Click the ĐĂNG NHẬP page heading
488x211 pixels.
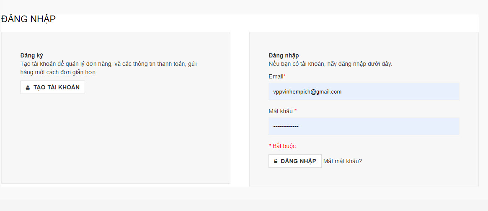tap(28, 19)
